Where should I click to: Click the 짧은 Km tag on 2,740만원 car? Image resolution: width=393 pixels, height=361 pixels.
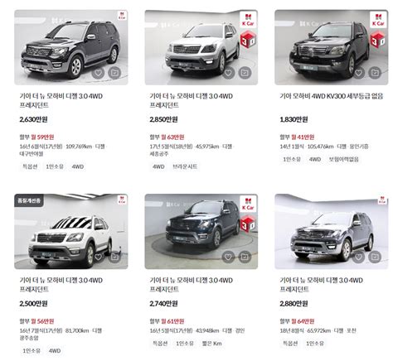212,344
